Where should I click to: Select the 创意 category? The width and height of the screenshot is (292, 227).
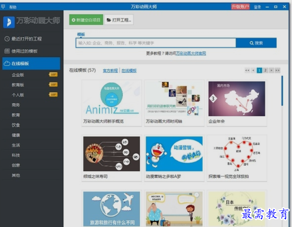16,165
